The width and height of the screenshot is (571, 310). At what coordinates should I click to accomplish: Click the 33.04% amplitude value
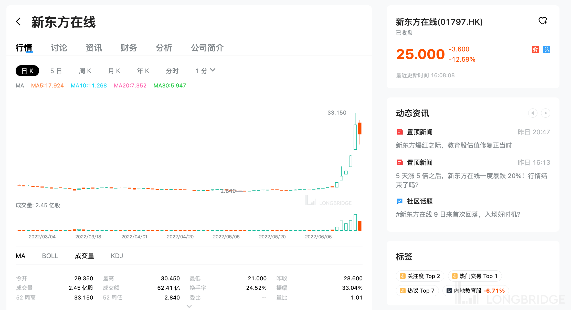(352, 288)
